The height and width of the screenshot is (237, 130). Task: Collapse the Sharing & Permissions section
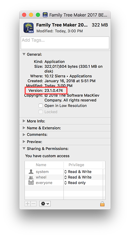pos(24,149)
